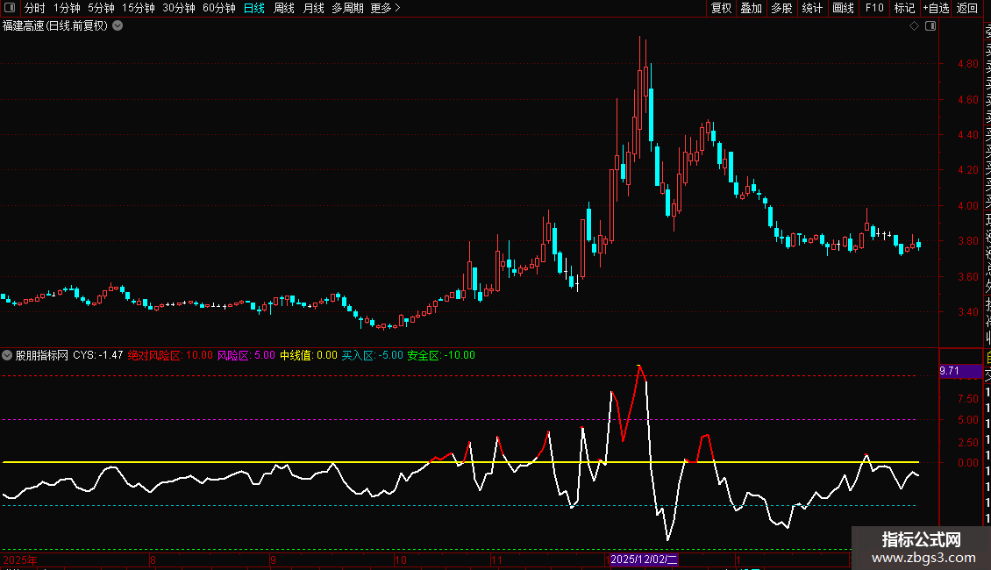Click the month 11 tick on time axis
991x570 pixels.
click(496, 559)
